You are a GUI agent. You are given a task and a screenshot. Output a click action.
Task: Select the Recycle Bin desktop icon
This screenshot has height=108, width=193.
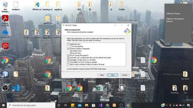tap(5, 7)
